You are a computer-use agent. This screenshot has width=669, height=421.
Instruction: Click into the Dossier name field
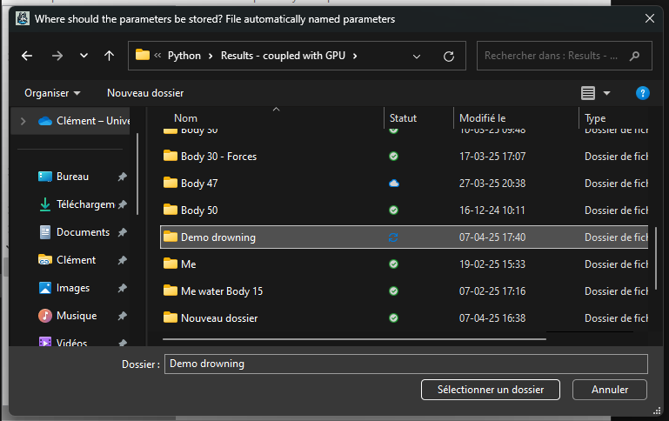pyautogui.click(x=406, y=364)
